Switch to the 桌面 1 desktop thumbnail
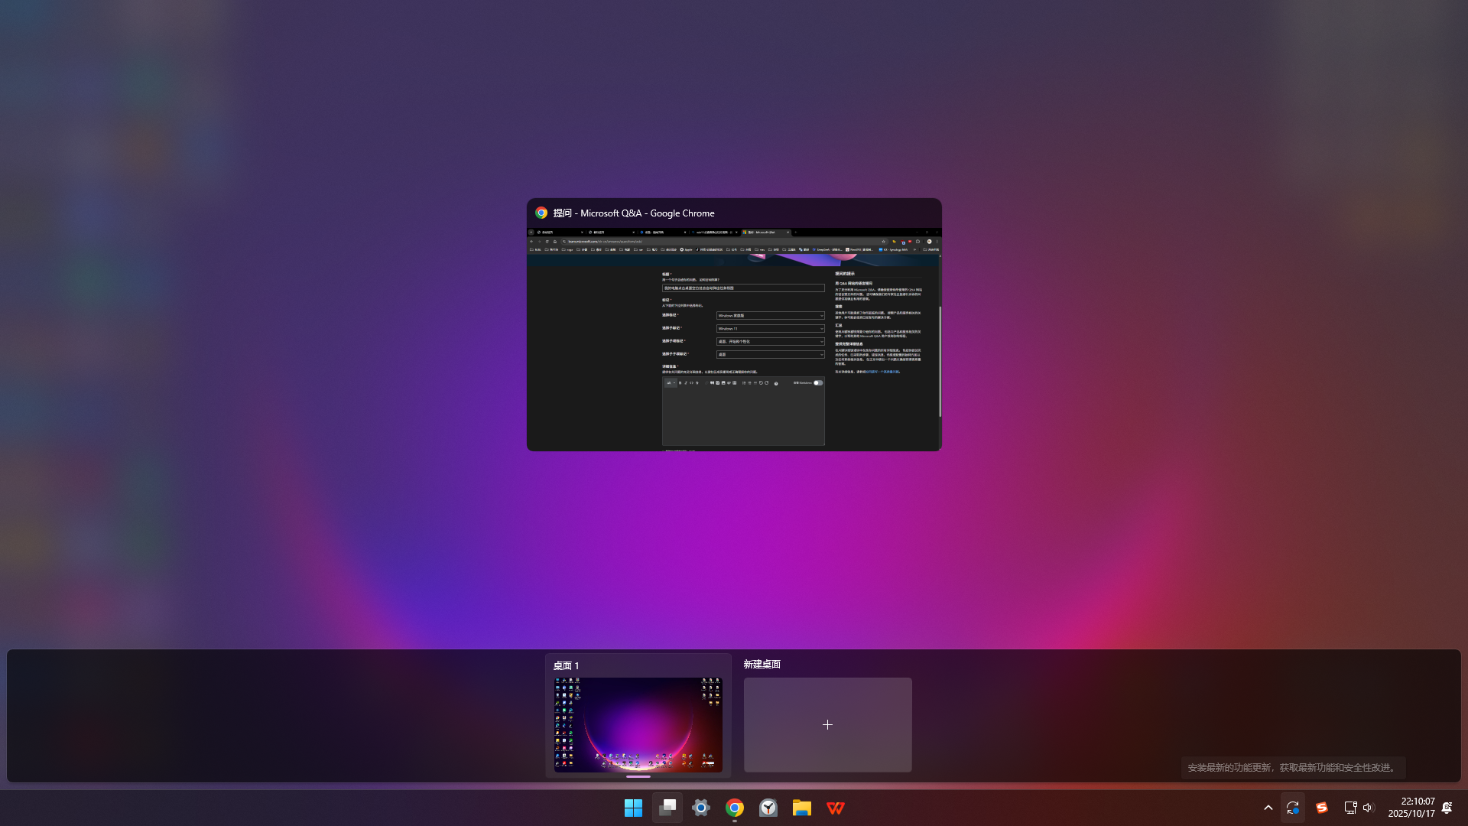 pos(638,725)
